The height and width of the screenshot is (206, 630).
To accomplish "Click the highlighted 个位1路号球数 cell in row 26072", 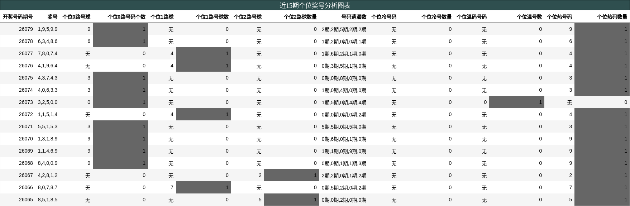I will tap(203, 114).
